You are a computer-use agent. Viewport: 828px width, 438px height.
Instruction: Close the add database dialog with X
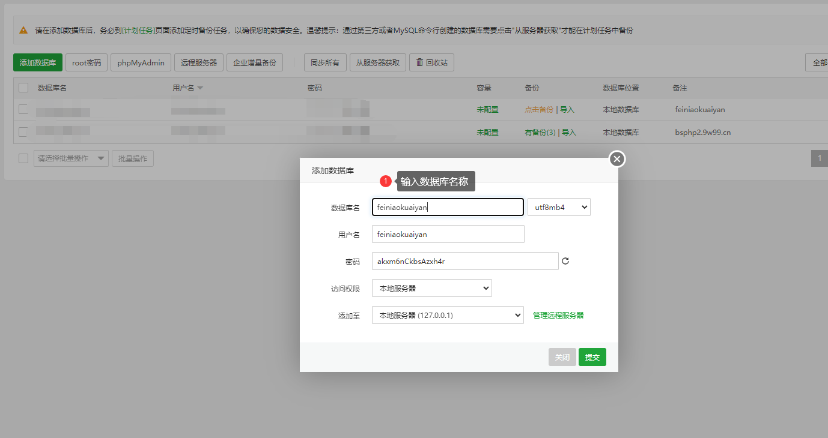point(617,159)
